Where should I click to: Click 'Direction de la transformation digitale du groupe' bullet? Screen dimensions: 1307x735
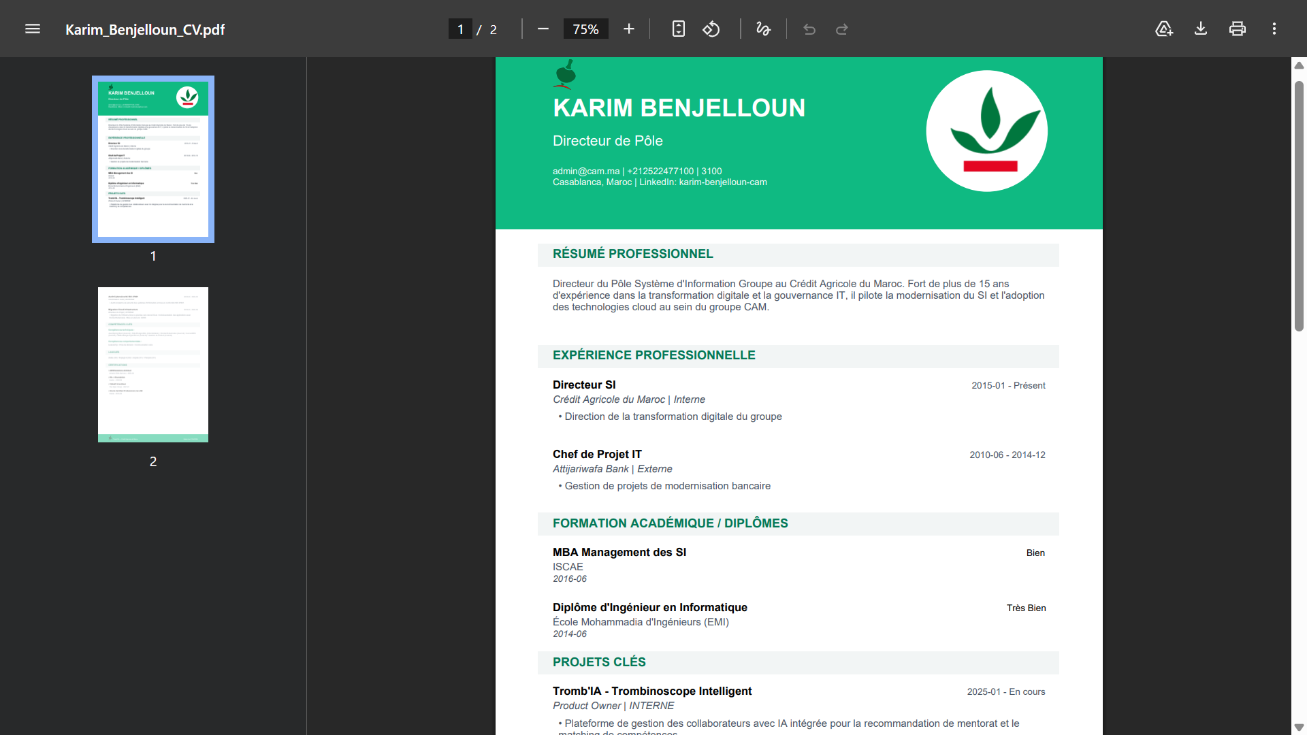click(x=670, y=416)
